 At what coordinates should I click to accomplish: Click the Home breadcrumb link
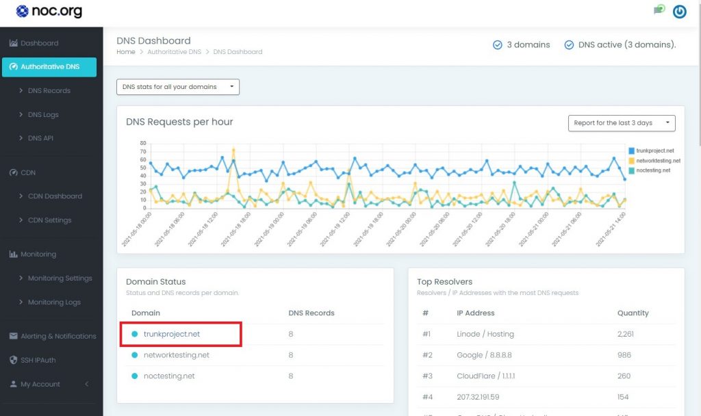[x=126, y=52]
